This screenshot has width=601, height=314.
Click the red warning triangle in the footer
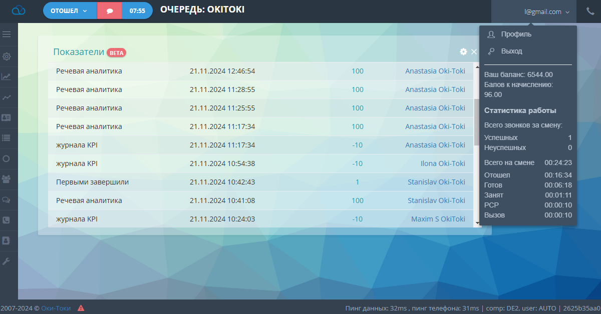point(81,308)
